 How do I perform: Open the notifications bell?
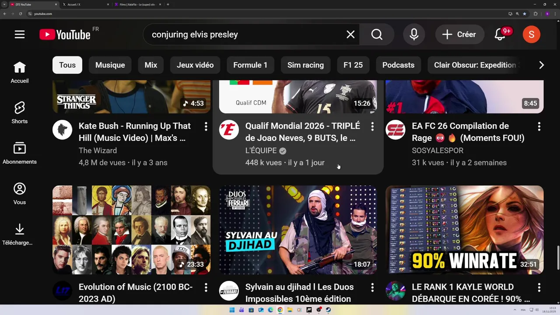(500, 35)
